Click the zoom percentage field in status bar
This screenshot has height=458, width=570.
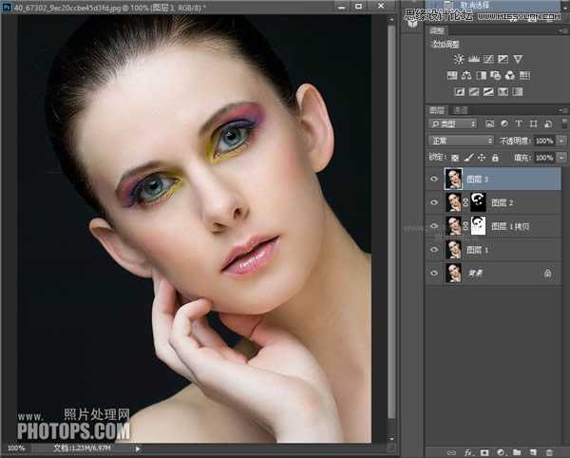click(x=17, y=448)
